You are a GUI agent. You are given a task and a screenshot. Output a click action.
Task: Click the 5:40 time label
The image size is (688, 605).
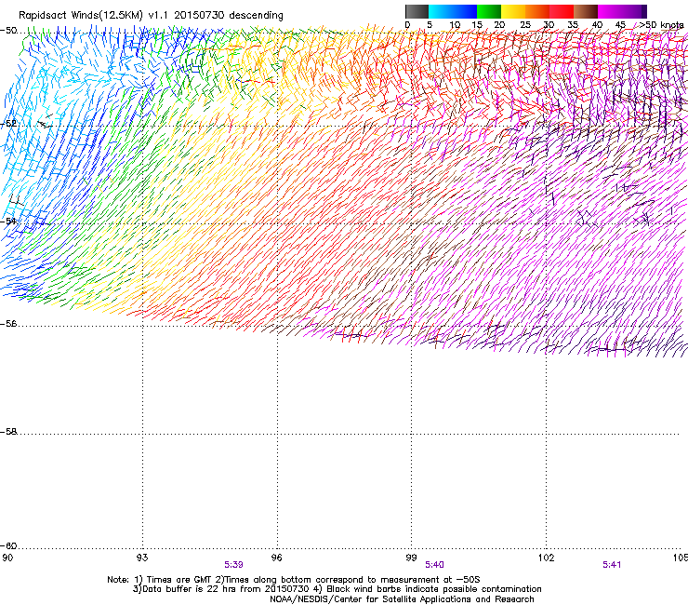click(x=434, y=565)
